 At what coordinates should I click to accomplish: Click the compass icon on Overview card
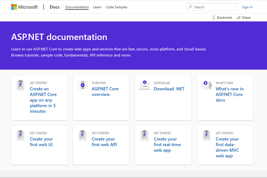(83, 85)
